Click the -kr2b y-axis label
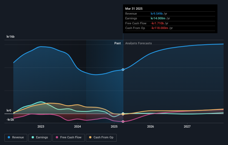 (10, 120)
